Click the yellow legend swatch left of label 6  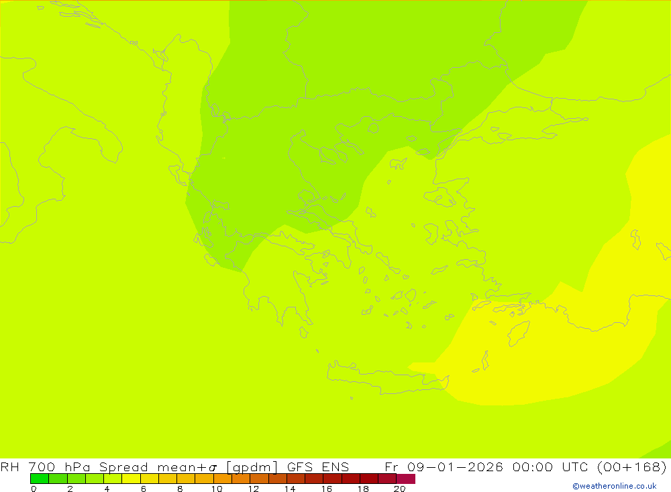[x=131, y=479]
